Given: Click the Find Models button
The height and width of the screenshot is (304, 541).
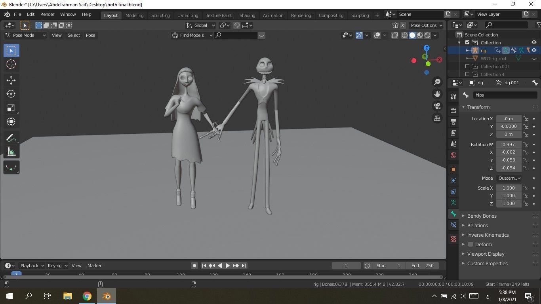Looking at the screenshot, I should click(x=192, y=35).
